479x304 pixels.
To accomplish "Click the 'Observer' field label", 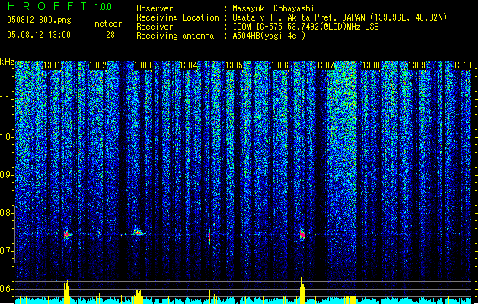I will point(155,8).
